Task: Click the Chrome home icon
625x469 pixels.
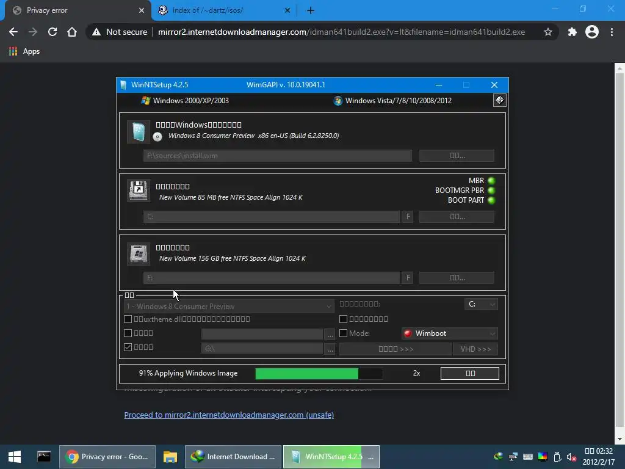Action: [x=72, y=32]
